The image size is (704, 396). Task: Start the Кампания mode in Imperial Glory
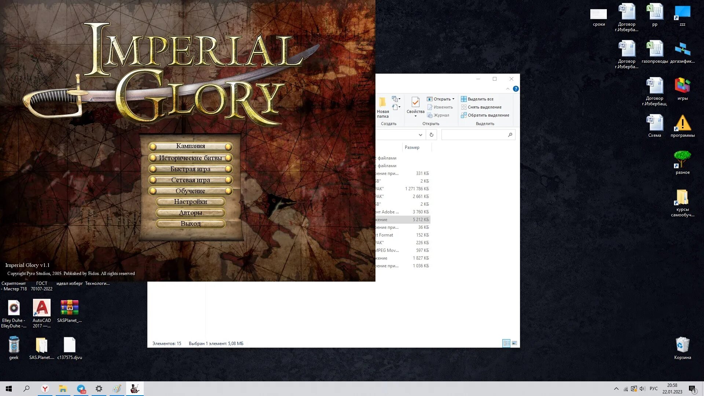tap(190, 146)
